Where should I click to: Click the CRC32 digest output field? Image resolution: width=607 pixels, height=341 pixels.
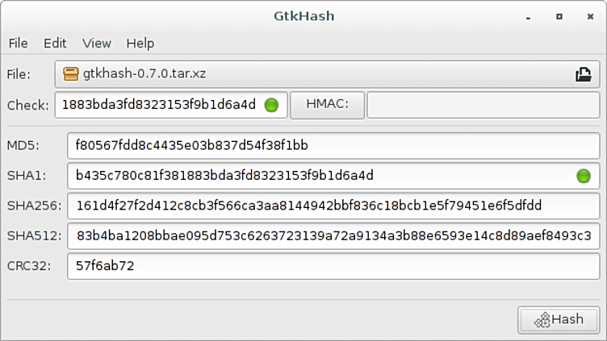[333, 265]
